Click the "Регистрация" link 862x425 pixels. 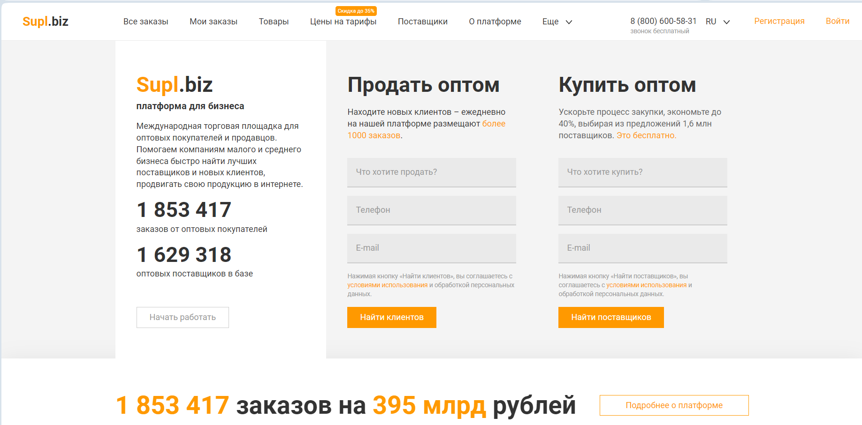click(779, 21)
